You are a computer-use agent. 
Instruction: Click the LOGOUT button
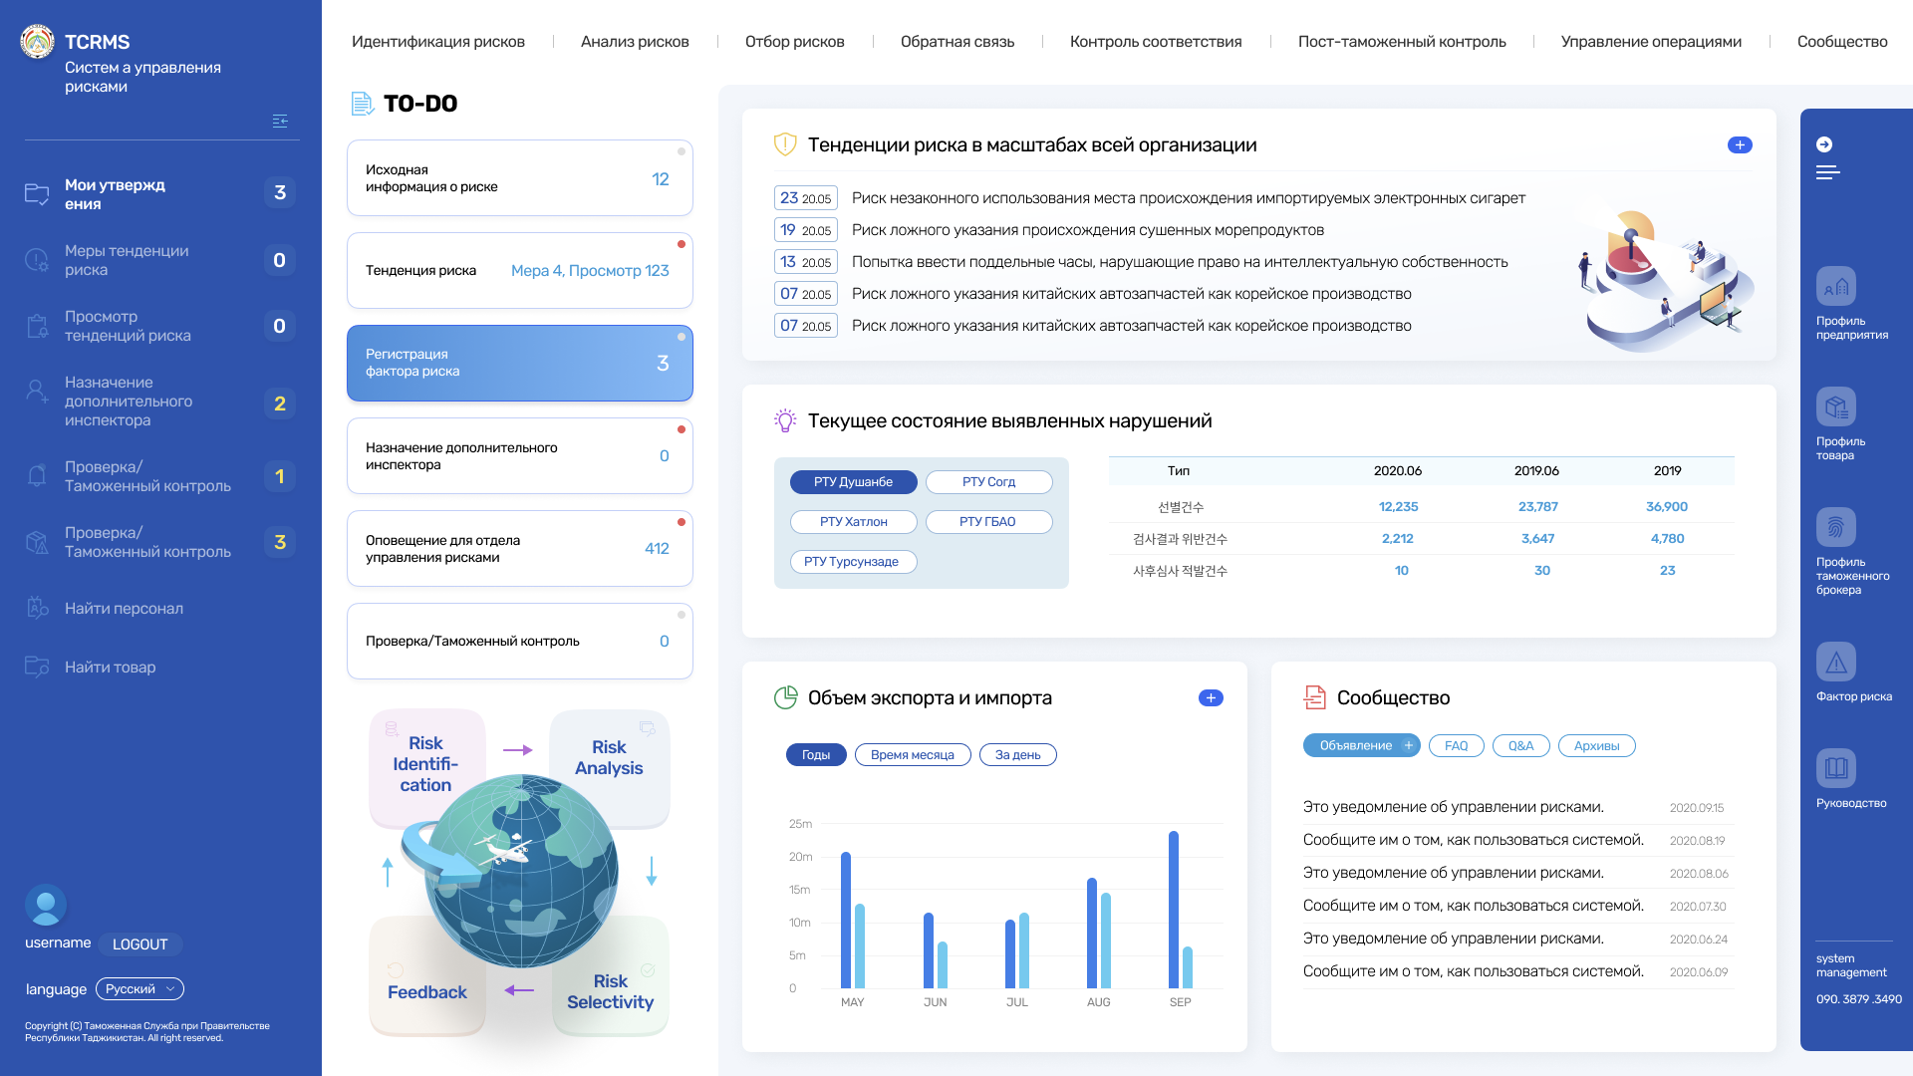139,944
